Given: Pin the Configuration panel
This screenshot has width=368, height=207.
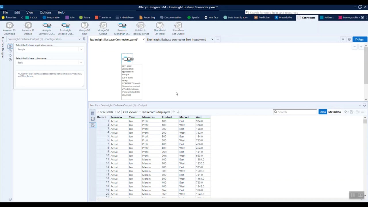Looking at the screenshot, I should click(x=84, y=39).
